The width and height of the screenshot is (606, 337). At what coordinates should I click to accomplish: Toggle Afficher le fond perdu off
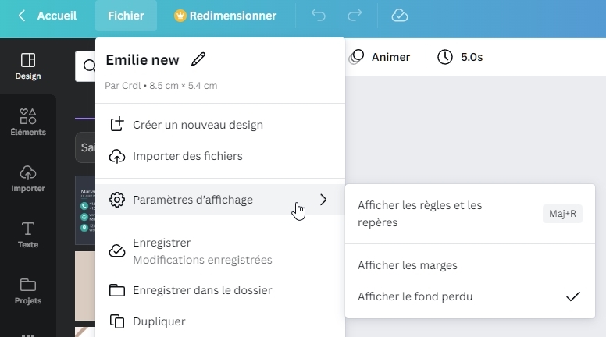coord(470,296)
